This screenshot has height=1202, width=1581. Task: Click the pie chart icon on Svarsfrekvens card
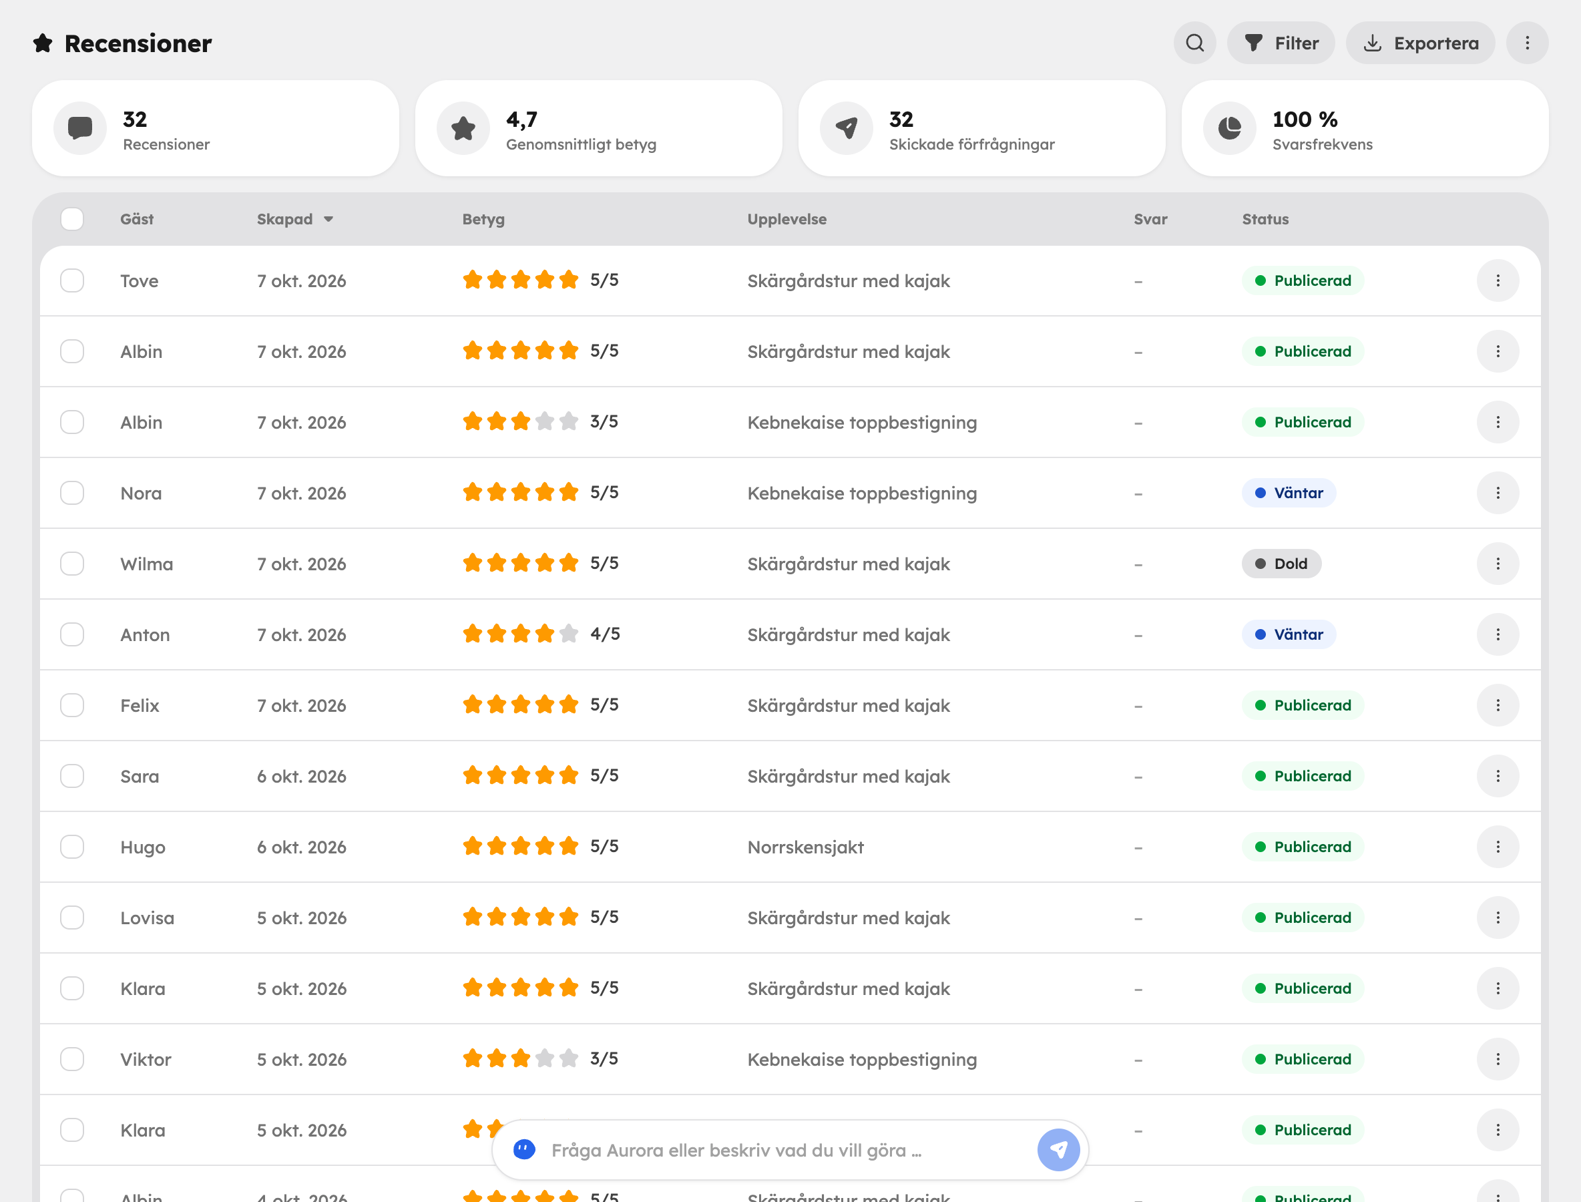point(1230,128)
